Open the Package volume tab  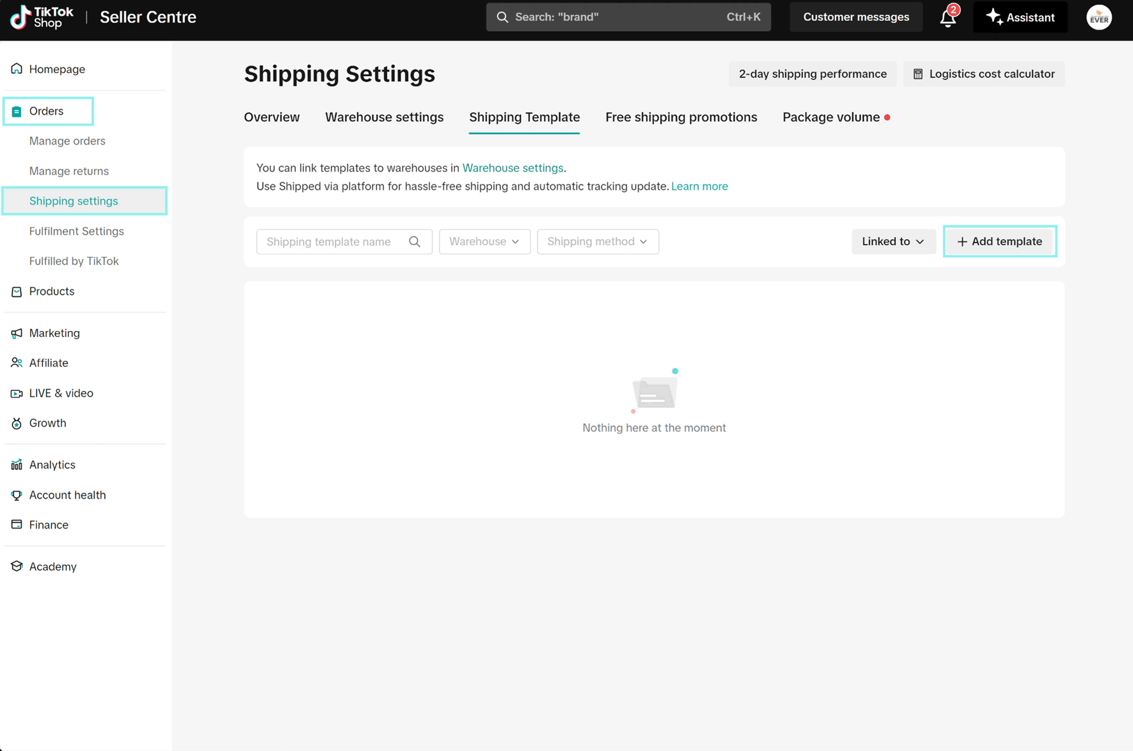(x=831, y=117)
